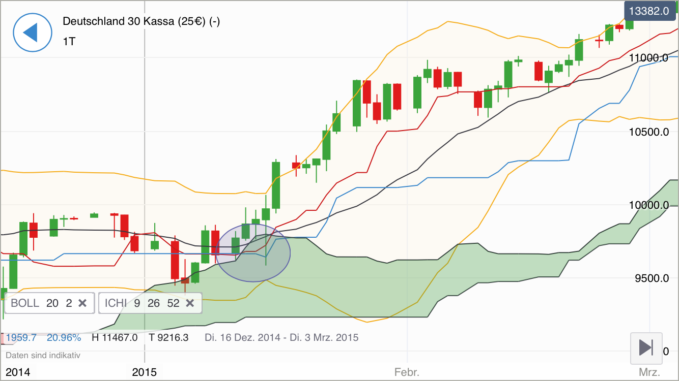Click the skip-to-latest-data arrow icon

646,348
